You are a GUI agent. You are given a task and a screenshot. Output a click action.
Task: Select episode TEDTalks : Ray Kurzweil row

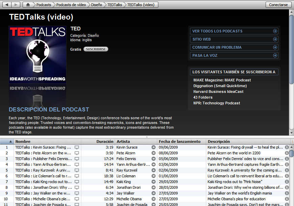pyautogui.click(x=144, y=170)
